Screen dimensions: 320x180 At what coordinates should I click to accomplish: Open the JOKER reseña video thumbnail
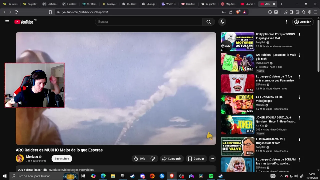pyautogui.click(x=237, y=125)
